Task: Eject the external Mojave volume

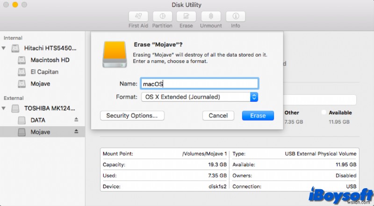Action: click(x=76, y=131)
